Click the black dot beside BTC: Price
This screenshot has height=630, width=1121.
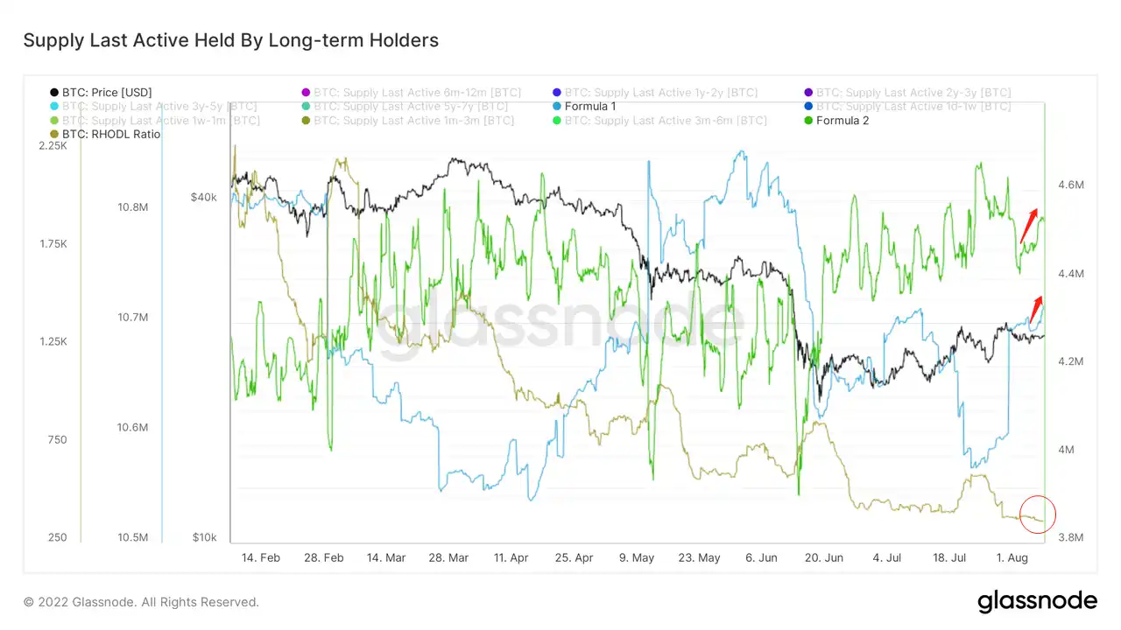[x=55, y=92]
